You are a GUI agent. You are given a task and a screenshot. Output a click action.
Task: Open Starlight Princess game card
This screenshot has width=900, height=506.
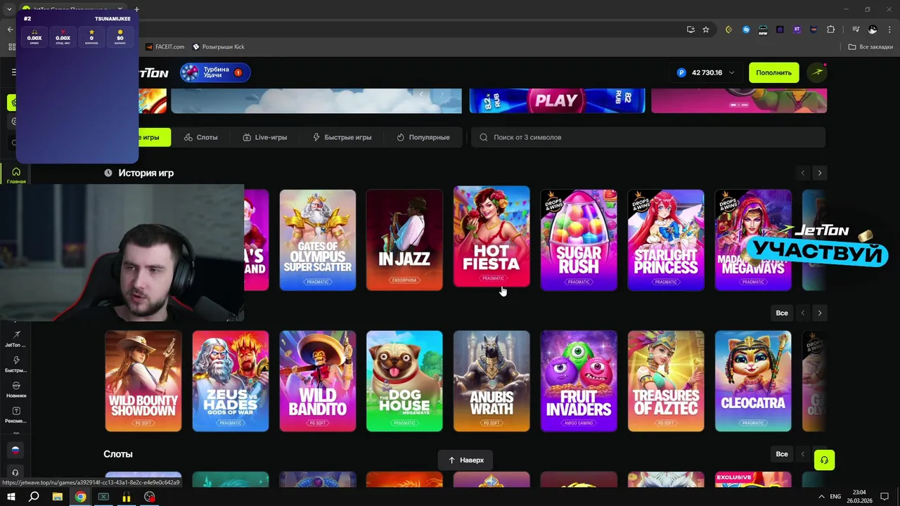(x=666, y=240)
